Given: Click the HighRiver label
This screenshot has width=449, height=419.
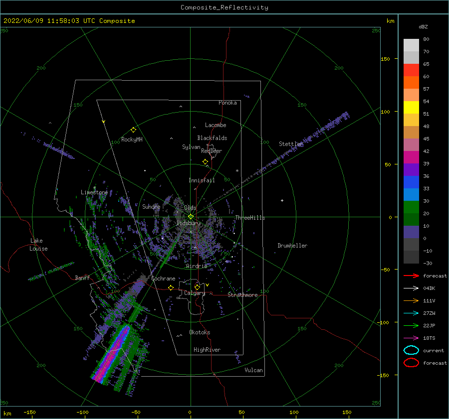Looking at the screenshot, I should coord(207,350).
